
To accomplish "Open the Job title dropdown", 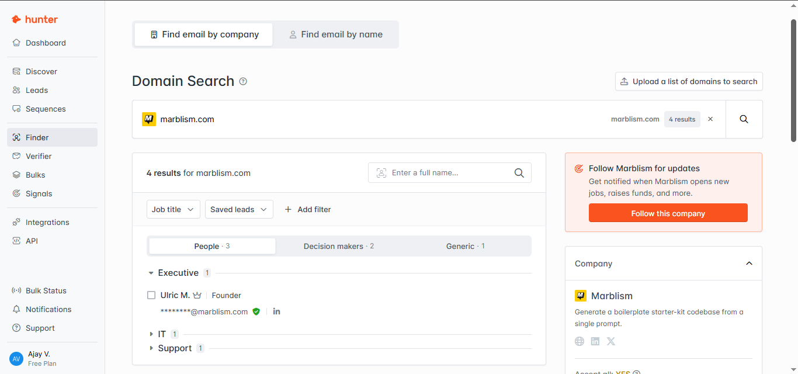I will pyautogui.click(x=174, y=209).
